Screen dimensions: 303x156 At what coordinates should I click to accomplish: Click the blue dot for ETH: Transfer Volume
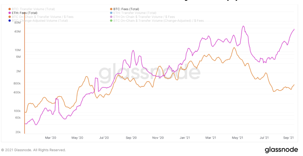point(111,13)
